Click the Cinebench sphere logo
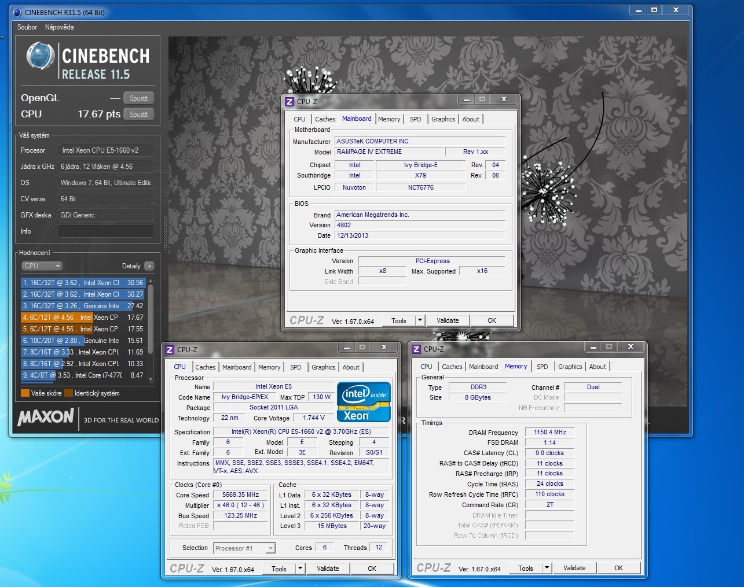744x587 pixels. point(41,56)
